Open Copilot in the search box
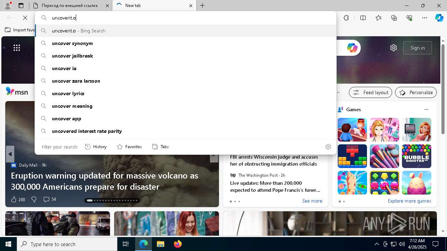 coord(352,48)
